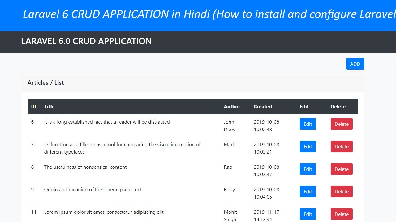Delete the article with ID 7
Screen dimensions: 396x222
point(342,146)
